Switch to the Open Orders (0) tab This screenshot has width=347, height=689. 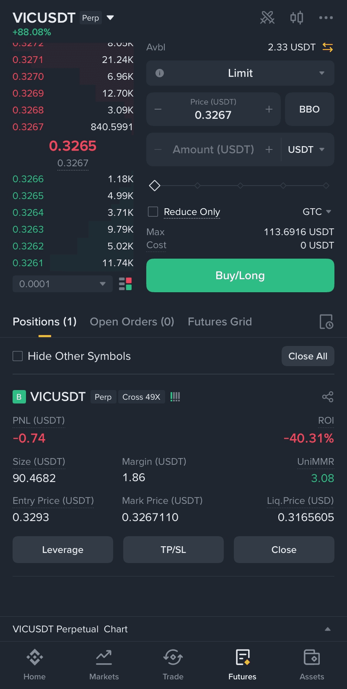point(132,322)
